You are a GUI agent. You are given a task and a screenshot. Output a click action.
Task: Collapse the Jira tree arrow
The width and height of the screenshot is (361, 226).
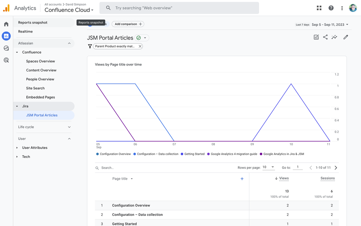click(x=17, y=106)
